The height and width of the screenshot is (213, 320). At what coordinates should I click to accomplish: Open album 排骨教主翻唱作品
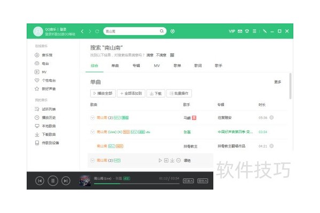tap(231, 146)
